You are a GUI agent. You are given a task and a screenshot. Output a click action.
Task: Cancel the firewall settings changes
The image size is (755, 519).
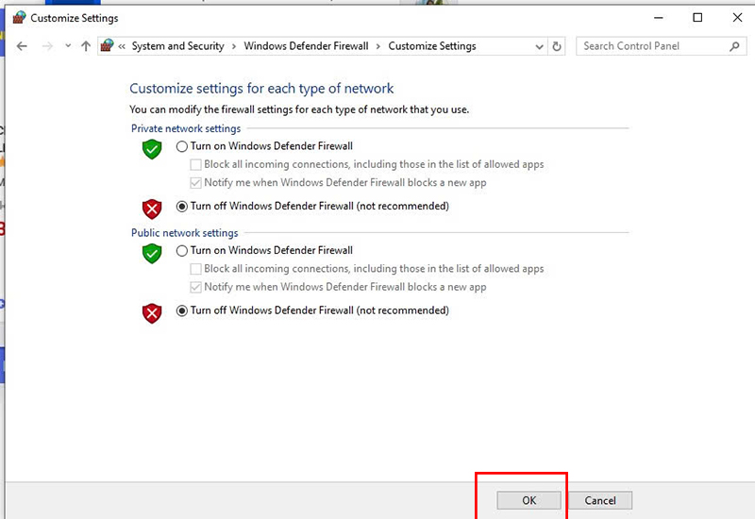(x=600, y=500)
